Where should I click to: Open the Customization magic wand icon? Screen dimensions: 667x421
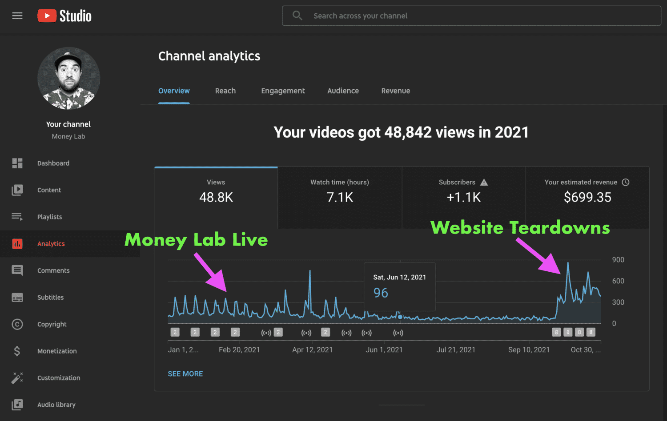point(17,378)
